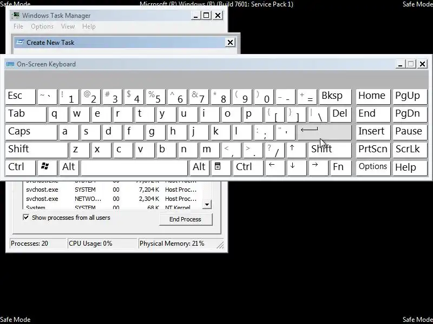Tap the PgDn key
This screenshot has width=433, height=324.
(410, 114)
